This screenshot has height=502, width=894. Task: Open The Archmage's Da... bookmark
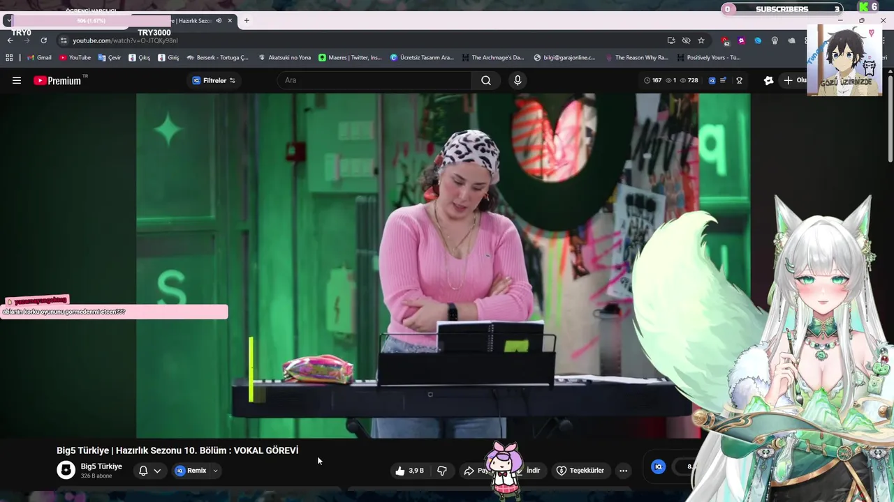pos(492,58)
